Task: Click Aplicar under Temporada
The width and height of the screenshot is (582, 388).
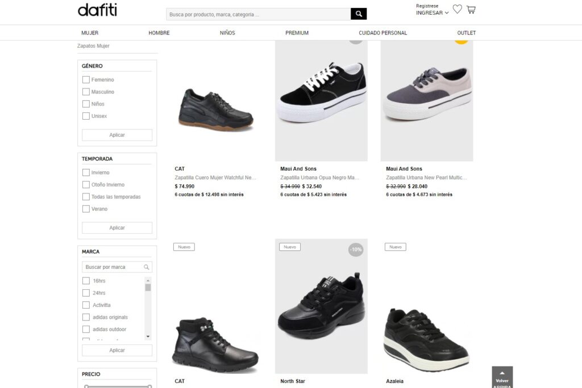Action: (x=117, y=228)
